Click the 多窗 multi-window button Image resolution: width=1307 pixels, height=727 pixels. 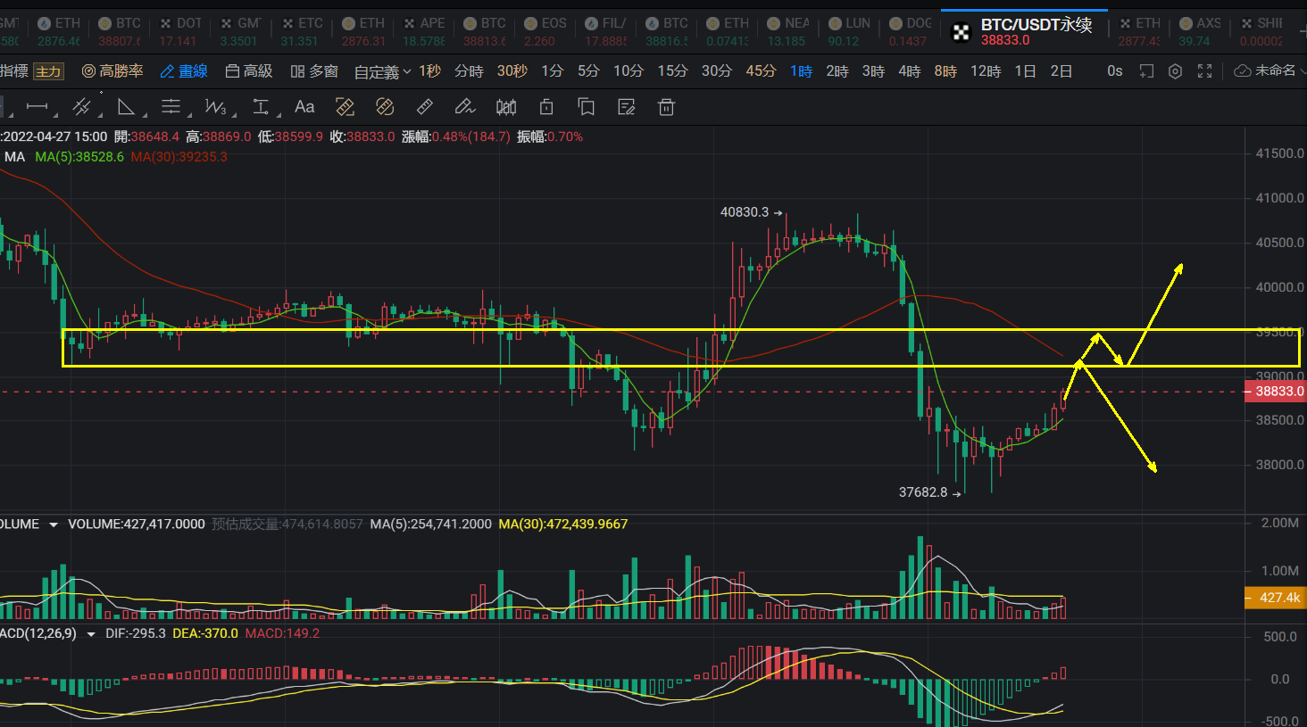coord(314,71)
